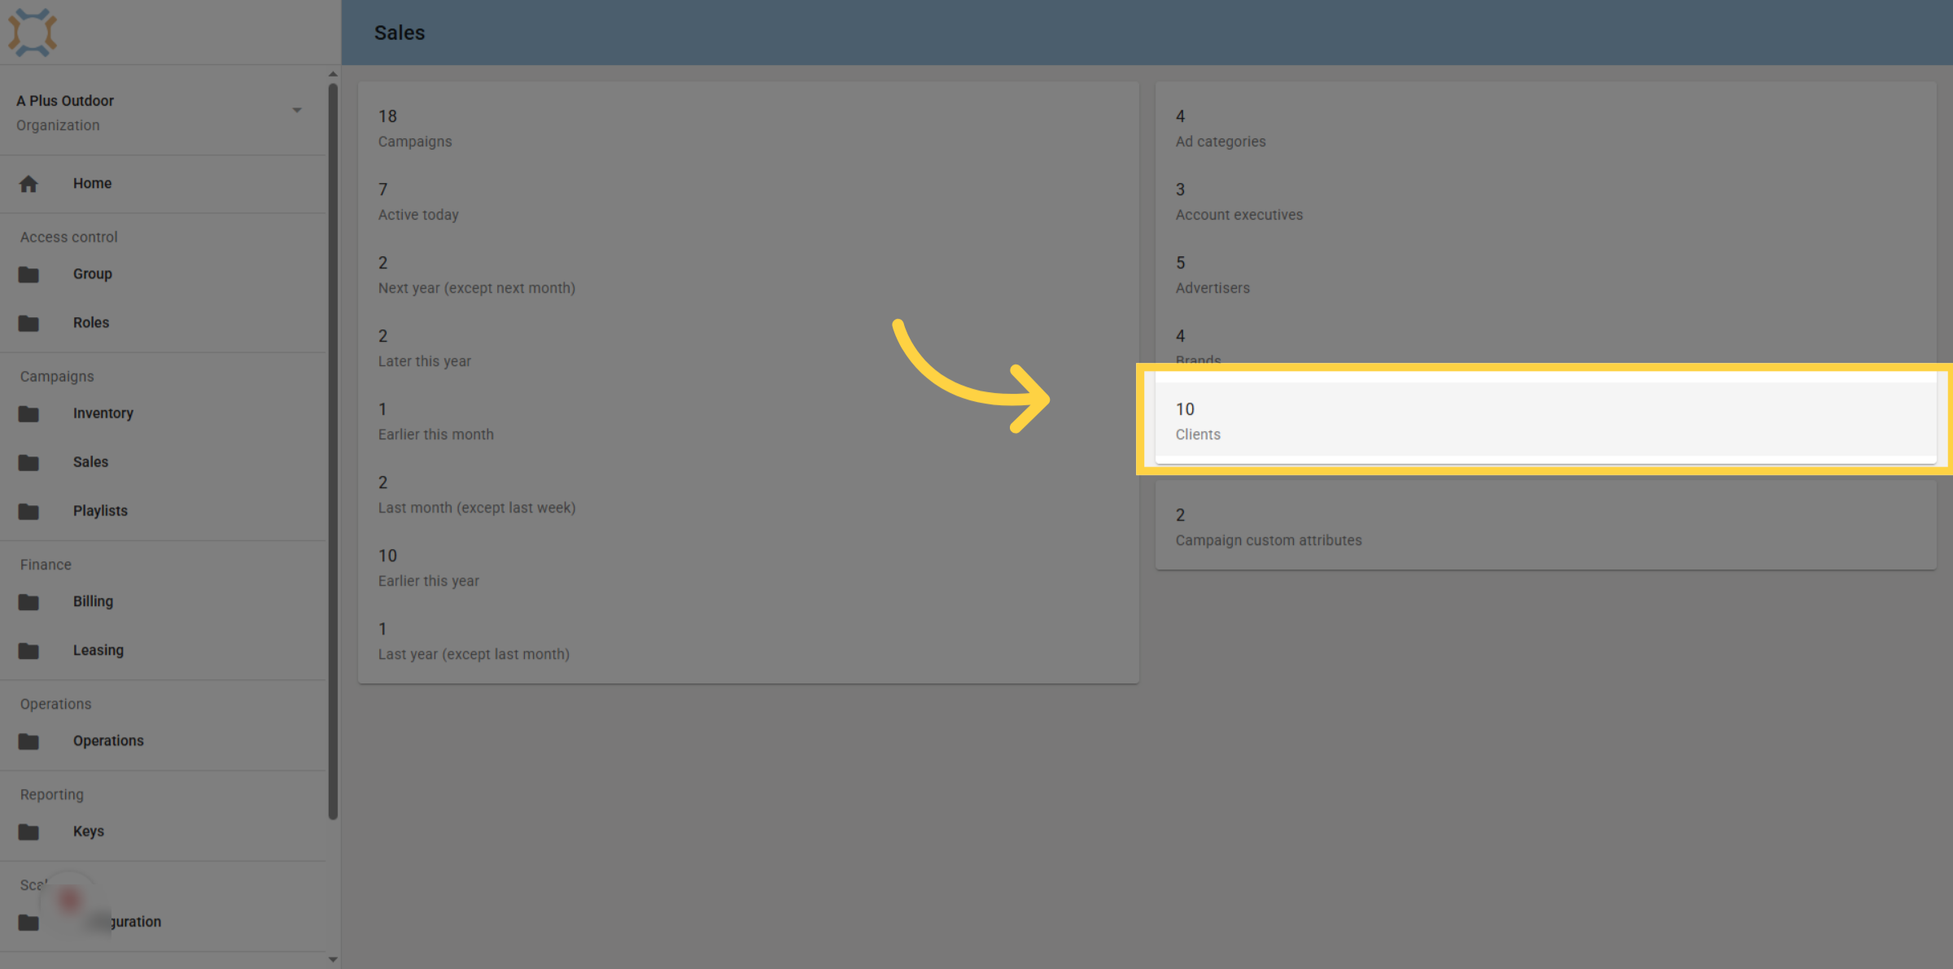Open the A Plus Outdoor organization dropdown arrow
Viewport: 1953px width, 969px height.
pos(297,110)
